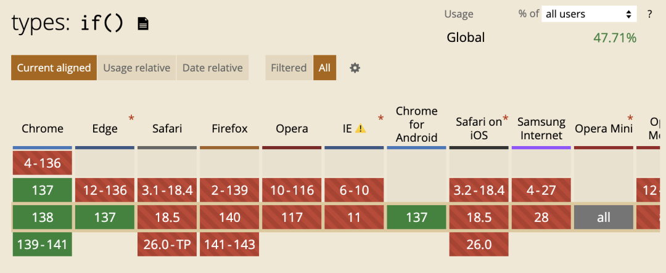Image resolution: width=666 pixels, height=273 pixels.
Task: Open the settings gear icon
Action: [355, 68]
